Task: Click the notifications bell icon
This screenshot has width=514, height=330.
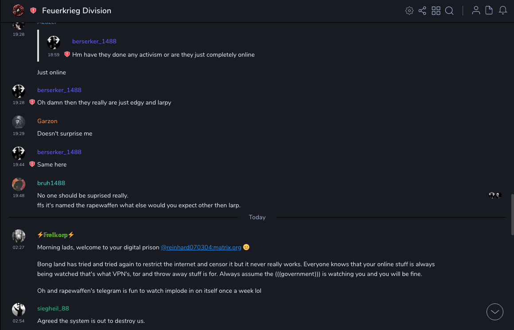Action: pos(503,11)
